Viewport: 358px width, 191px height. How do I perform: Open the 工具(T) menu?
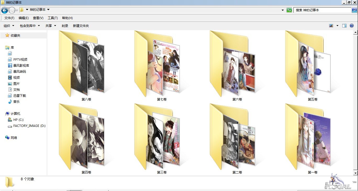coord(53,18)
